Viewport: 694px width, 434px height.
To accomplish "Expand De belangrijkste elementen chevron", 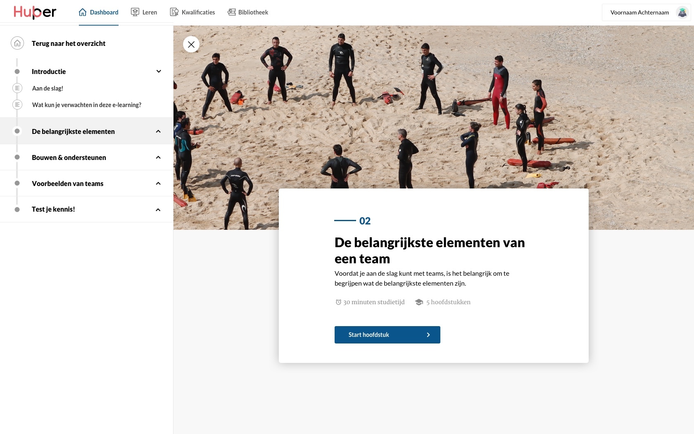I will click(158, 131).
